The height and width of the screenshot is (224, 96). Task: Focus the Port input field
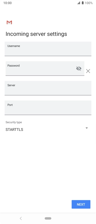pos(48,108)
